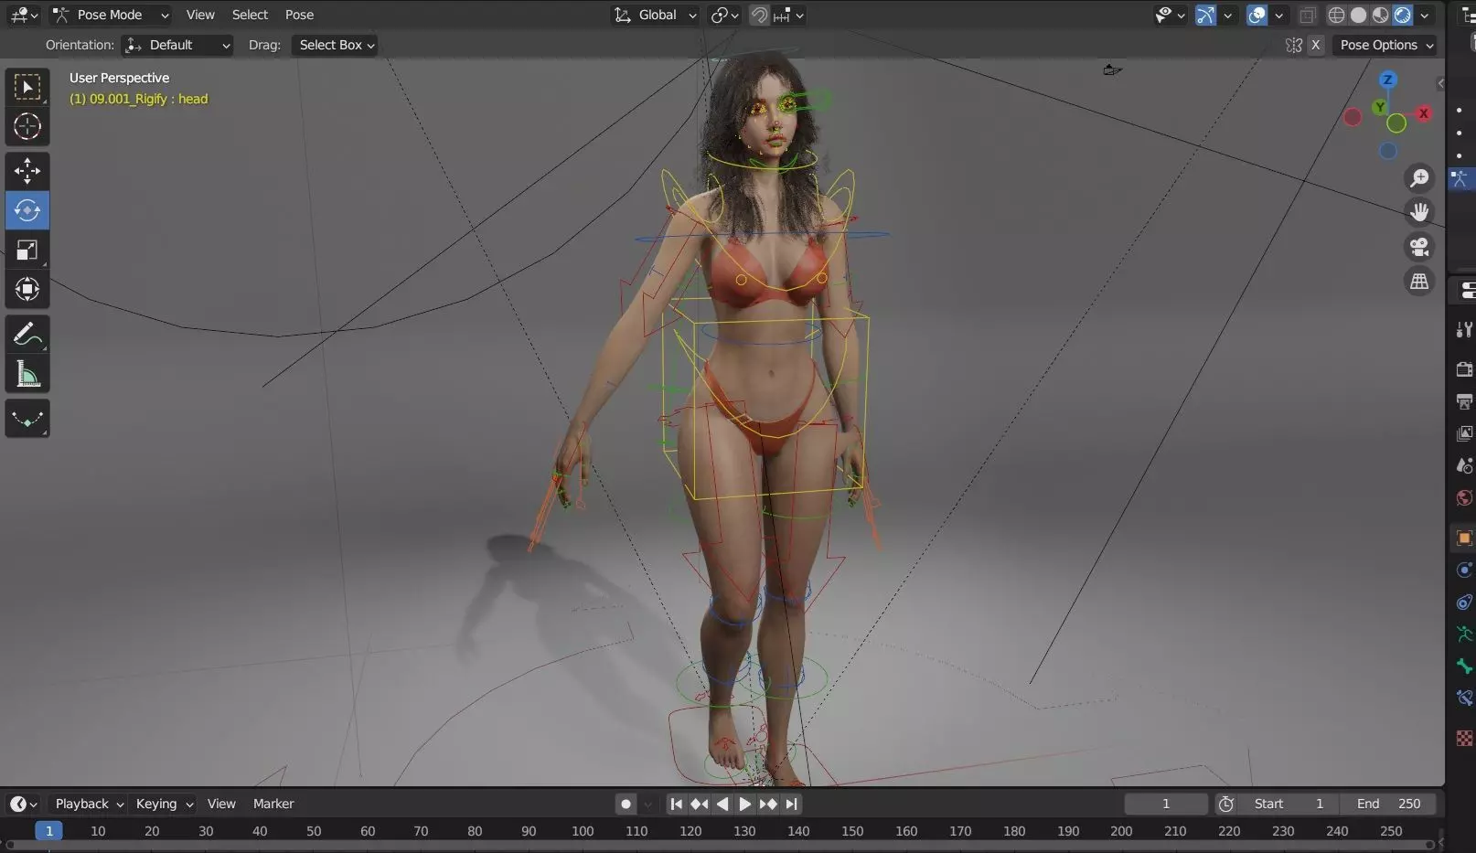Open the View Layer properties tab

tap(1464, 432)
